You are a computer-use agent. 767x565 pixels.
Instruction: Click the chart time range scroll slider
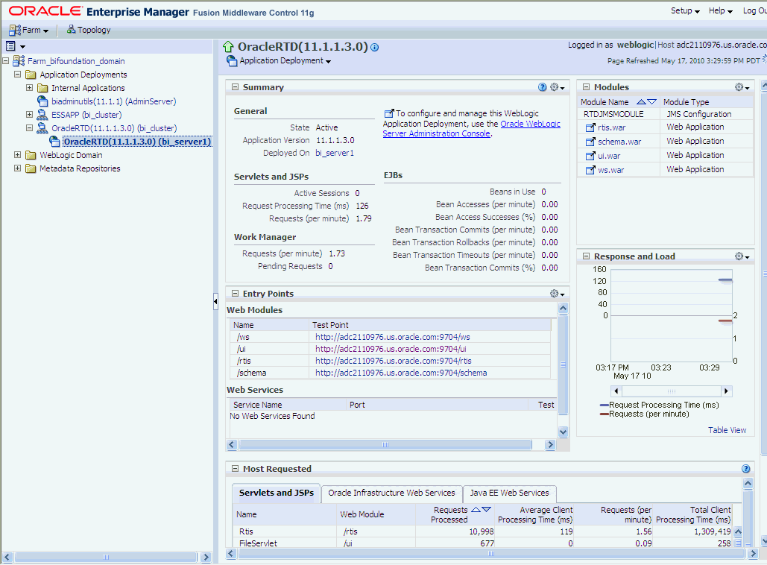click(x=671, y=391)
